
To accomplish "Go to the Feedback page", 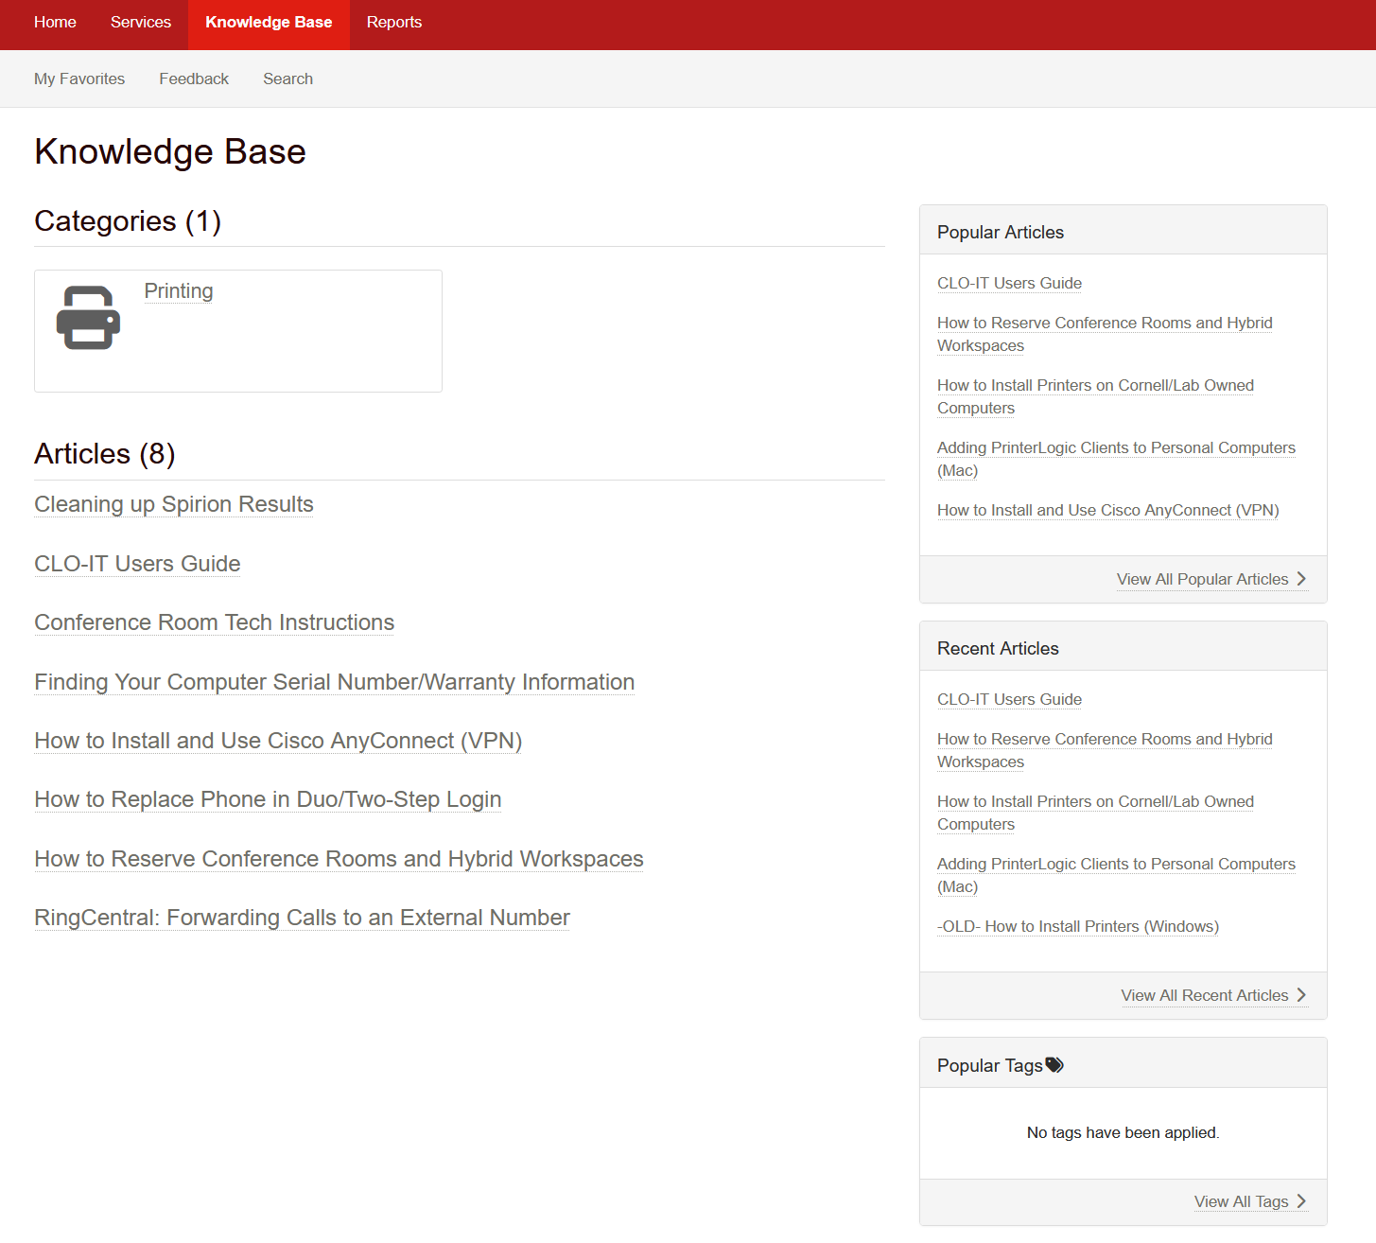I will click(194, 79).
